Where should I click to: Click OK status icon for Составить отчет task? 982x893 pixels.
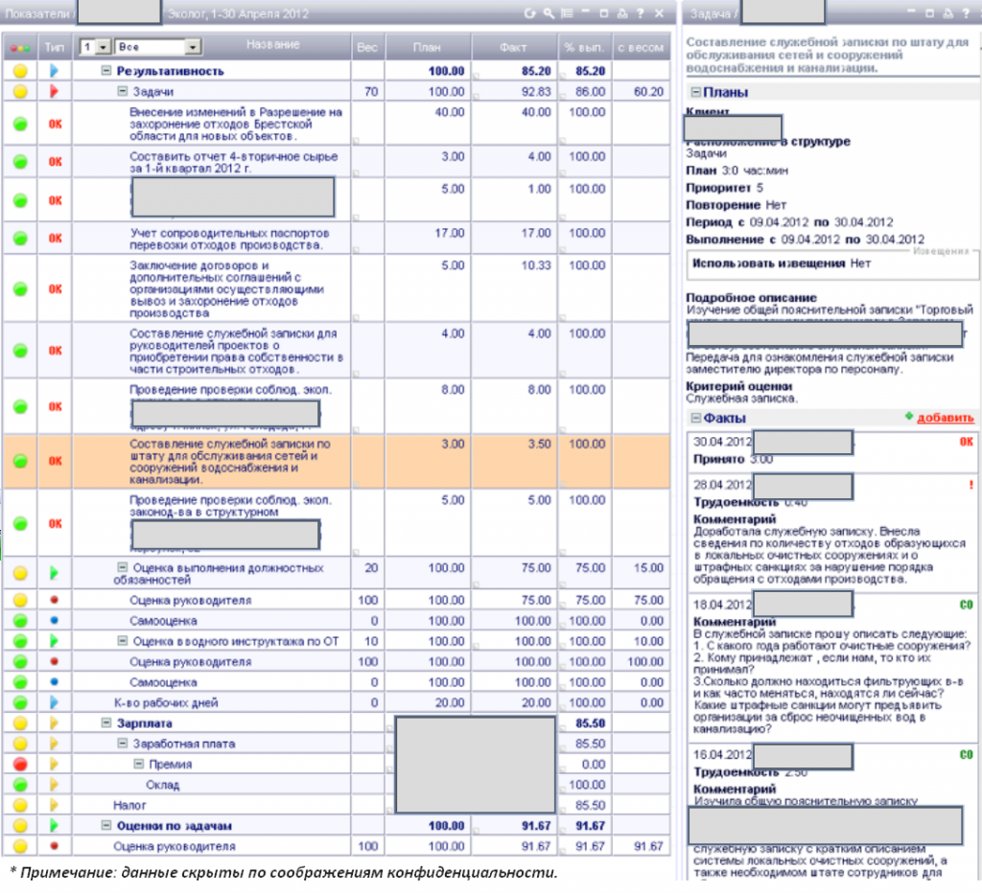click(55, 162)
